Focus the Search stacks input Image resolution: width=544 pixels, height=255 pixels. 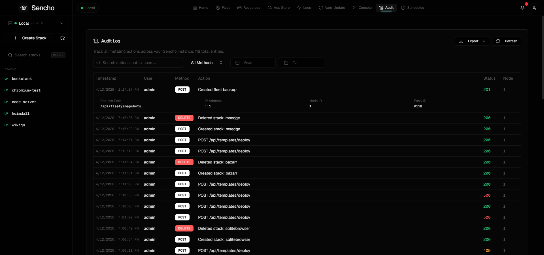coord(36,55)
